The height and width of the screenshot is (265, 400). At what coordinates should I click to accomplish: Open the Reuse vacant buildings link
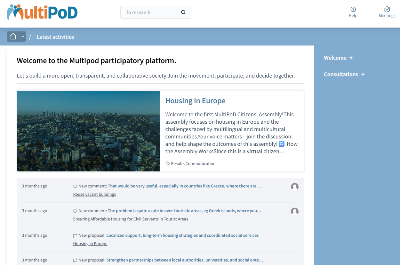94,194
